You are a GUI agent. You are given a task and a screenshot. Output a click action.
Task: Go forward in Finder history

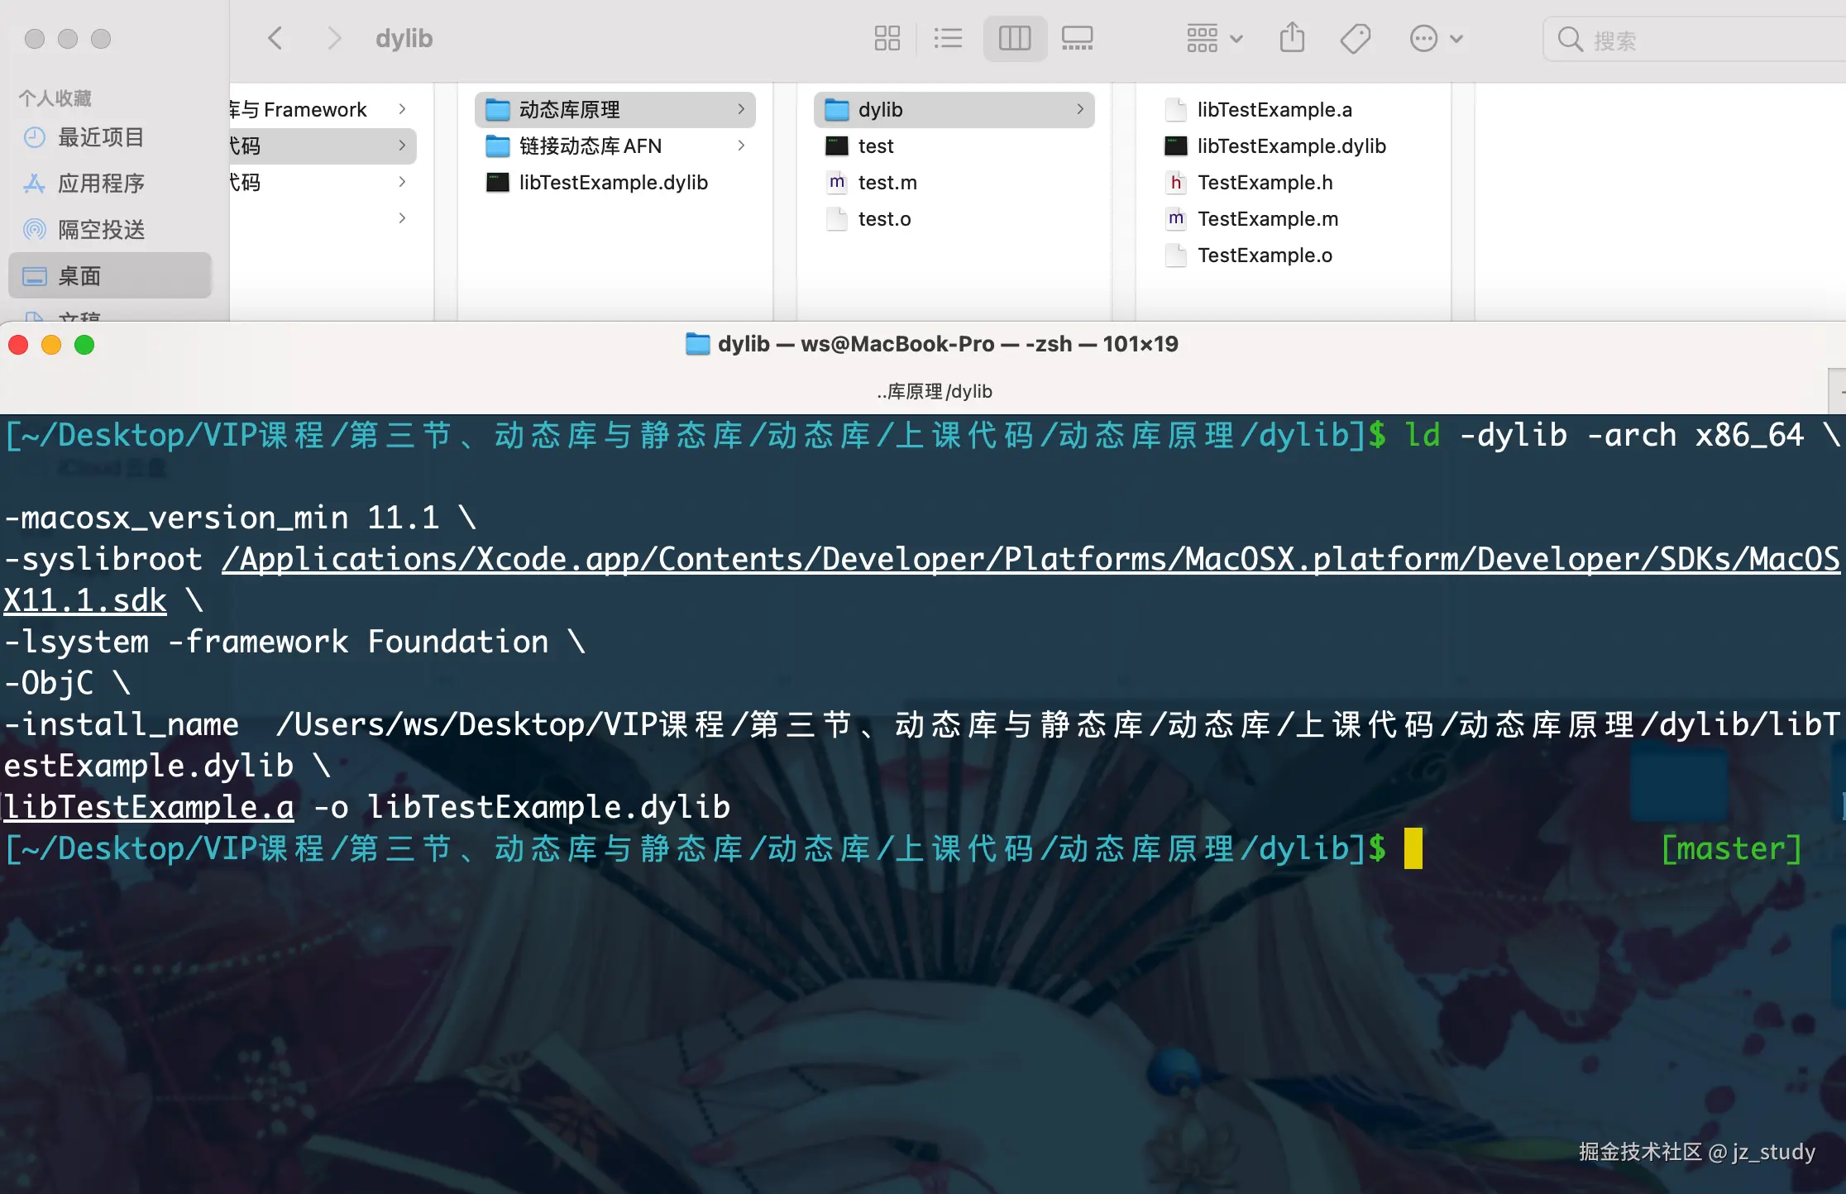click(333, 38)
